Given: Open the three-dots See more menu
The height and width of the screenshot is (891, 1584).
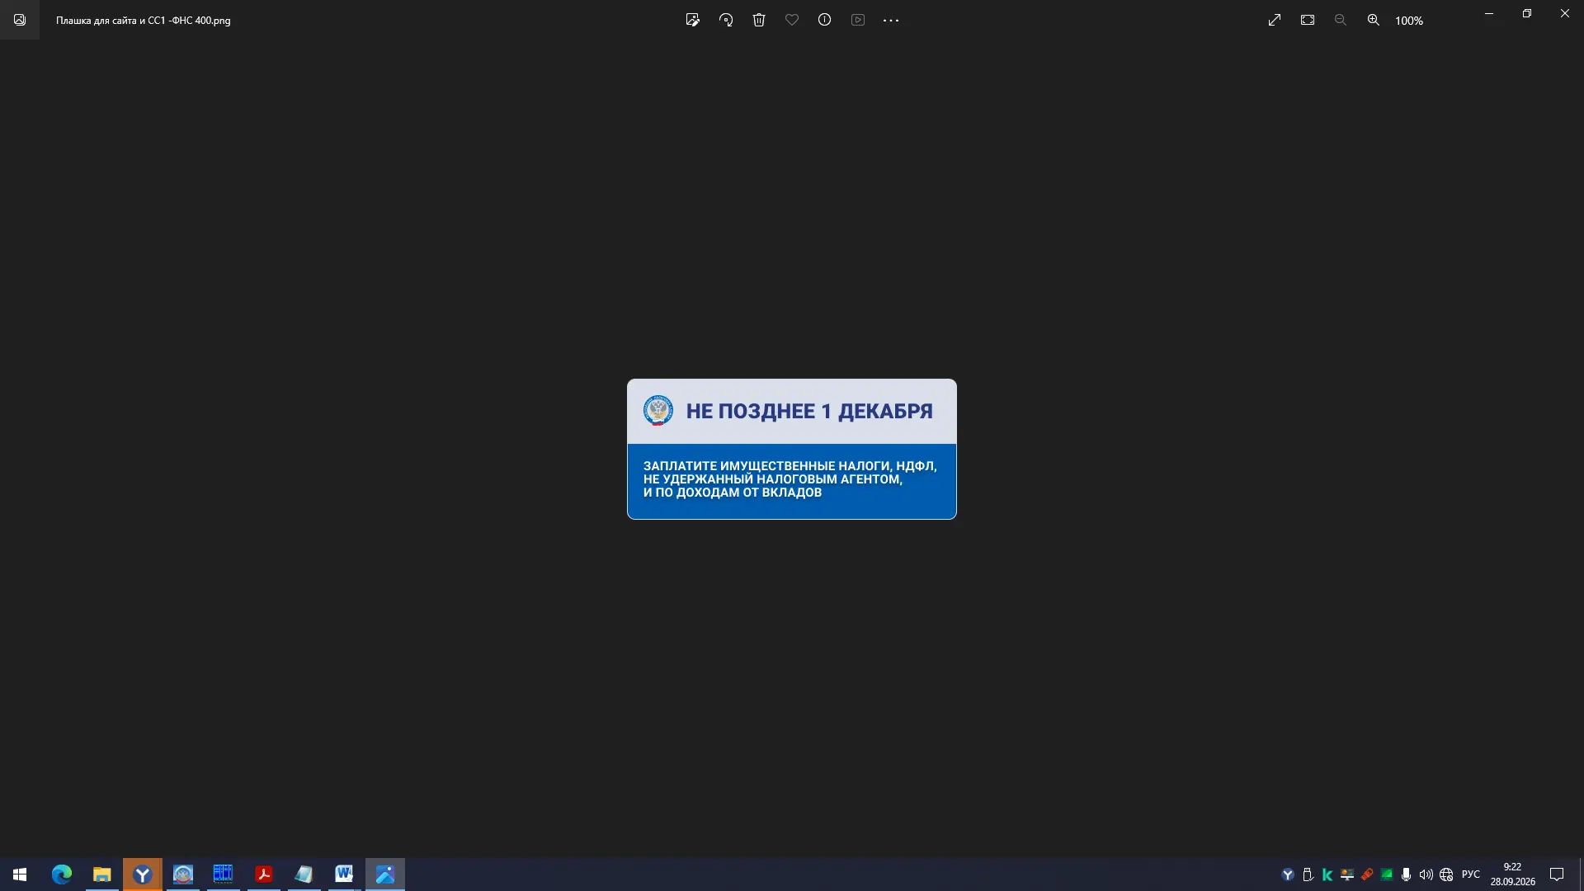Looking at the screenshot, I should 891,20.
